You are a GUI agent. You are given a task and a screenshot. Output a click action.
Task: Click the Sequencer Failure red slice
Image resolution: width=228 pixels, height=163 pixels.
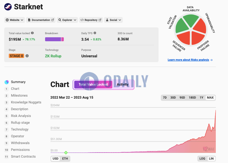pos(184,38)
